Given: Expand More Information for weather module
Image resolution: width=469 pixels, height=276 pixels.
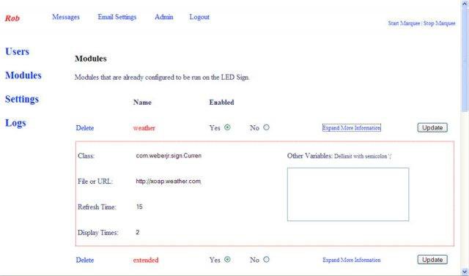Looking at the screenshot, I should point(352,128).
